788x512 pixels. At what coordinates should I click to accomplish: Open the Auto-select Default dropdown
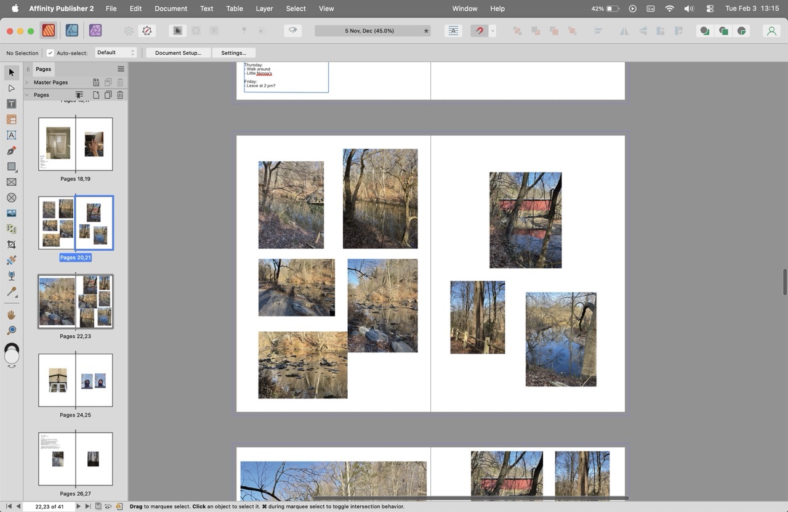click(x=115, y=53)
